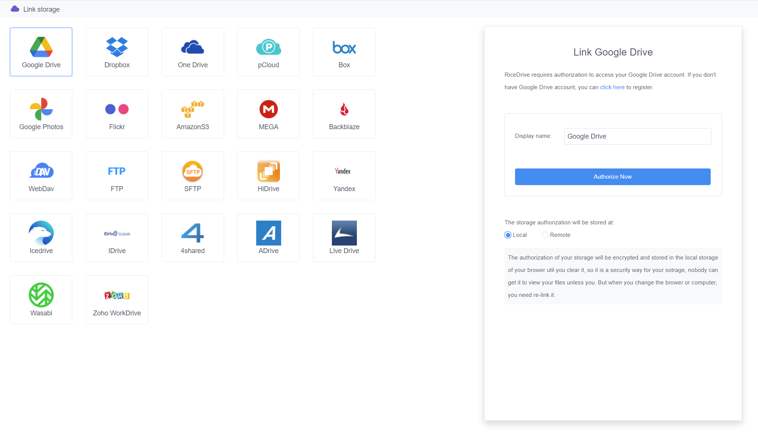
Task: Pick the FTP storage icon
Action: point(117,171)
